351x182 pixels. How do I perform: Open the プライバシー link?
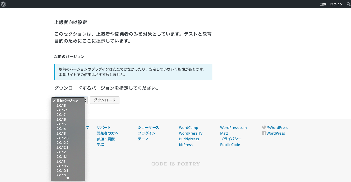[x=231, y=139]
